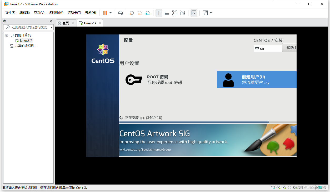Screen dimensions: 330x192
Task: Open the 虚拟机(M) menu
Action: [56, 13]
